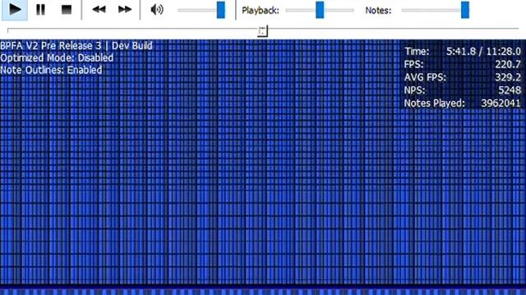The height and width of the screenshot is (295, 526).
Task: Click the FPS value 220.7
Action: pos(508,64)
